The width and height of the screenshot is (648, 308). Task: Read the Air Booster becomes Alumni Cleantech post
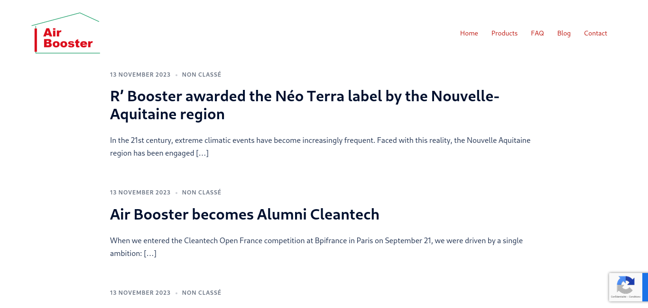click(245, 214)
